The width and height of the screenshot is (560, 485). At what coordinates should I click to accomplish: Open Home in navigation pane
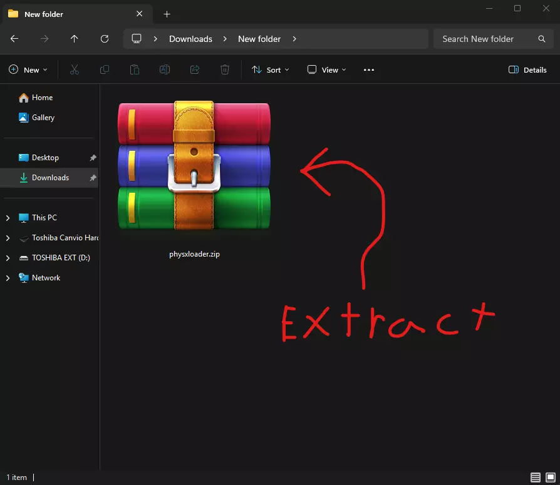[x=49, y=98]
